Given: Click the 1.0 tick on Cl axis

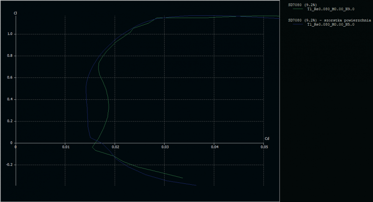Looking at the screenshot, I should 9,34.
